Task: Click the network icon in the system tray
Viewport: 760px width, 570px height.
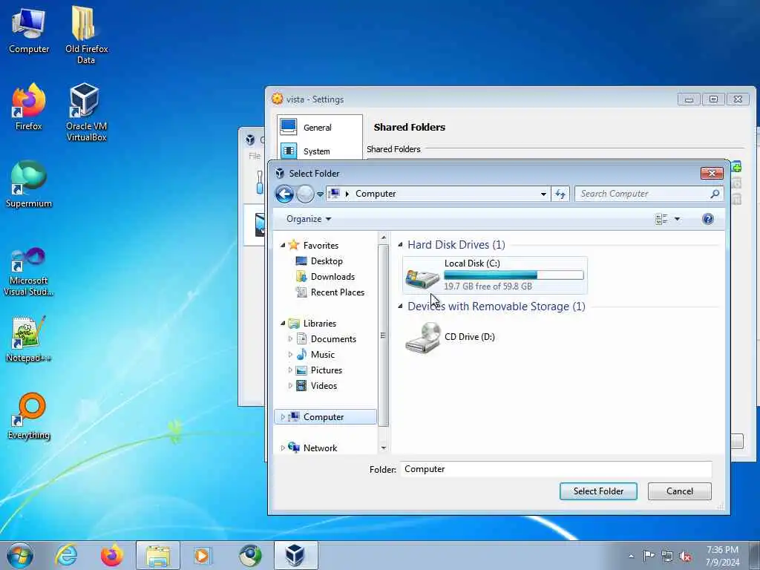Action: pos(667,556)
